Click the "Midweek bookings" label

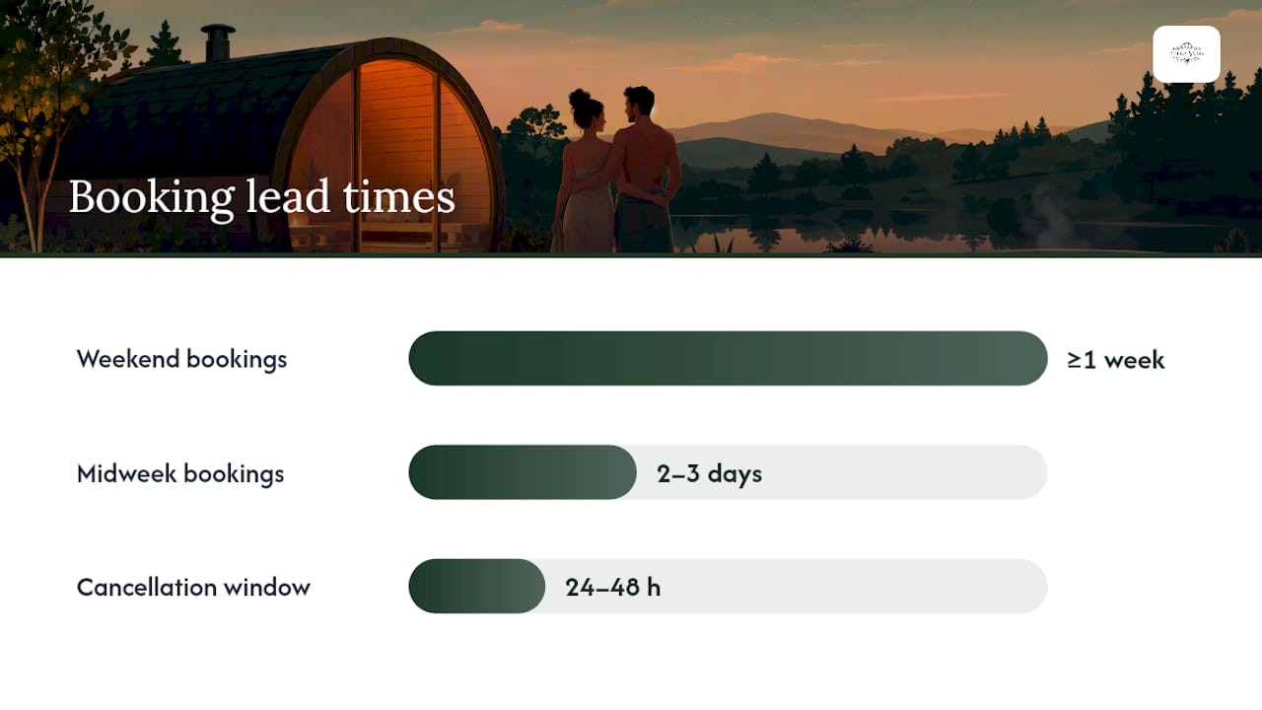180,473
